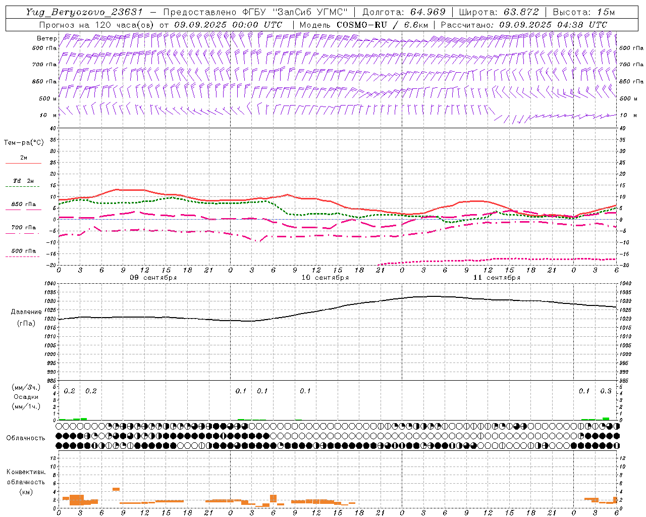The height and width of the screenshot is (517, 646).
Task: Click the Облачность panel label
Action: (26, 438)
